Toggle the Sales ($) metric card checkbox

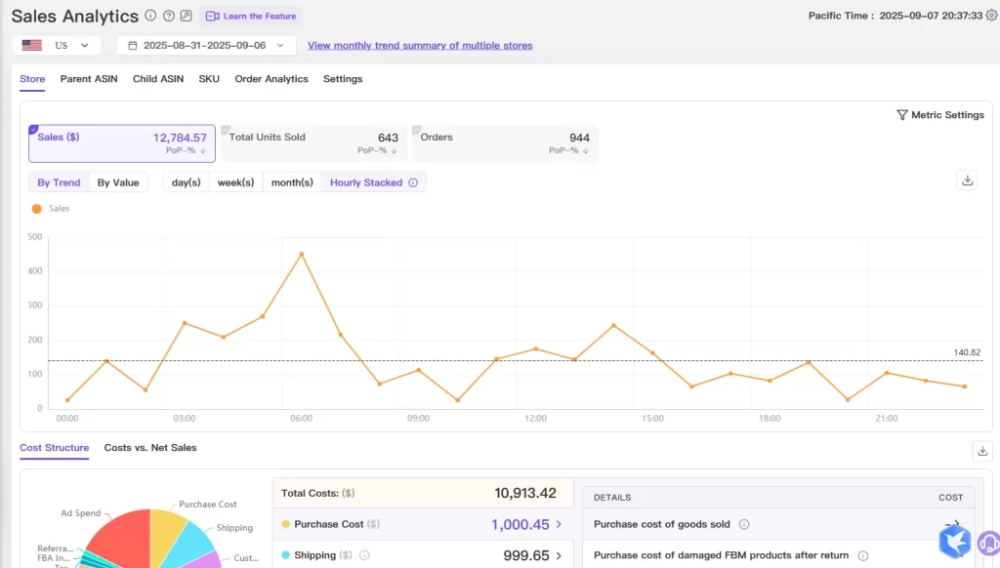coord(34,130)
